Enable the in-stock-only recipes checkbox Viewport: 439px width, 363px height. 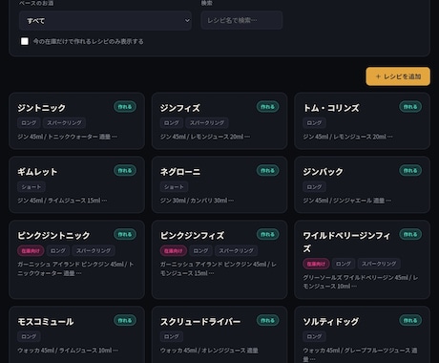(25, 41)
